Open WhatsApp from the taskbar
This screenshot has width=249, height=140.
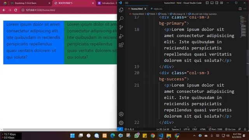(x=137, y=136)
